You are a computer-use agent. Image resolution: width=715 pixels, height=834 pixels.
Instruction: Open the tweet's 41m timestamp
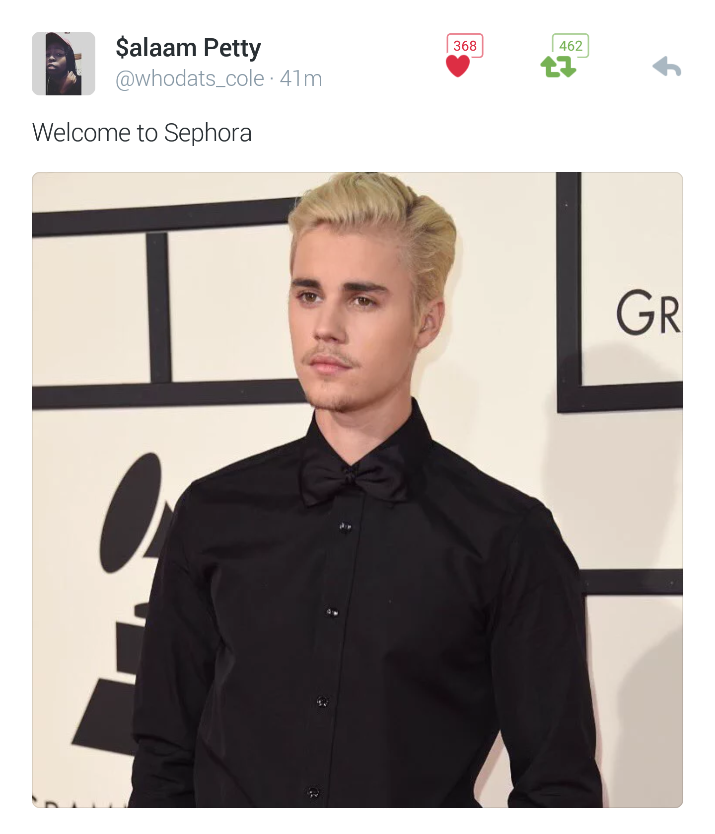pyautogui.click(x=301, y=78)
